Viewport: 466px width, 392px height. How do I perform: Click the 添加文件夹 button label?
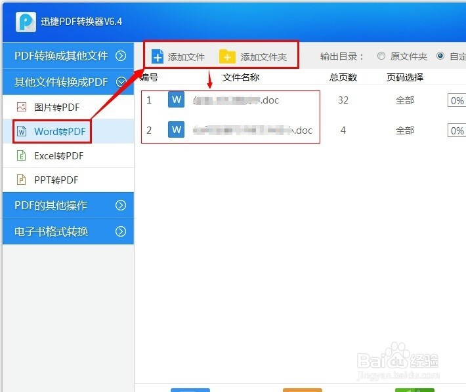tap(264, 56)
